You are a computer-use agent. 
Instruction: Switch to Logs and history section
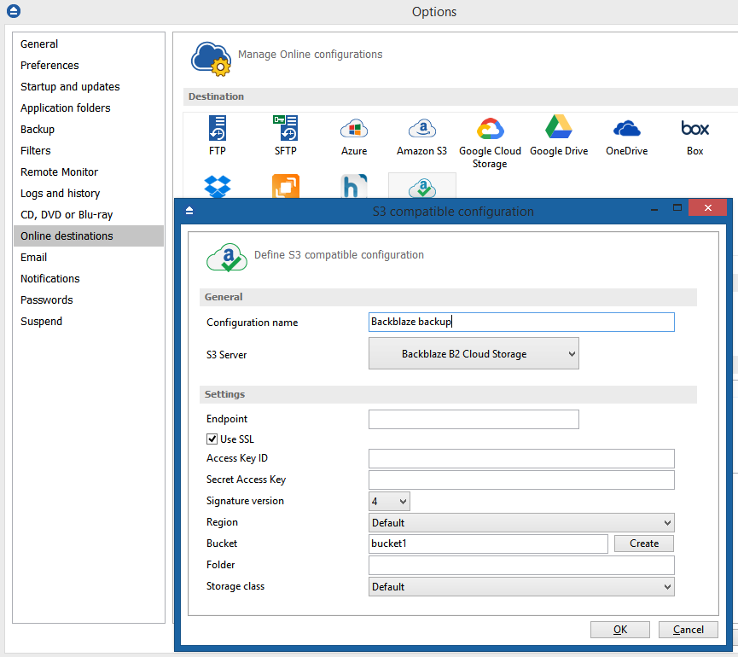pos(61,194)
